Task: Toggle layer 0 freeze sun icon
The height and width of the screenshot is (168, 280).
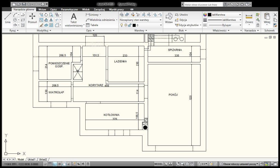Action: [x=126, y=25]
